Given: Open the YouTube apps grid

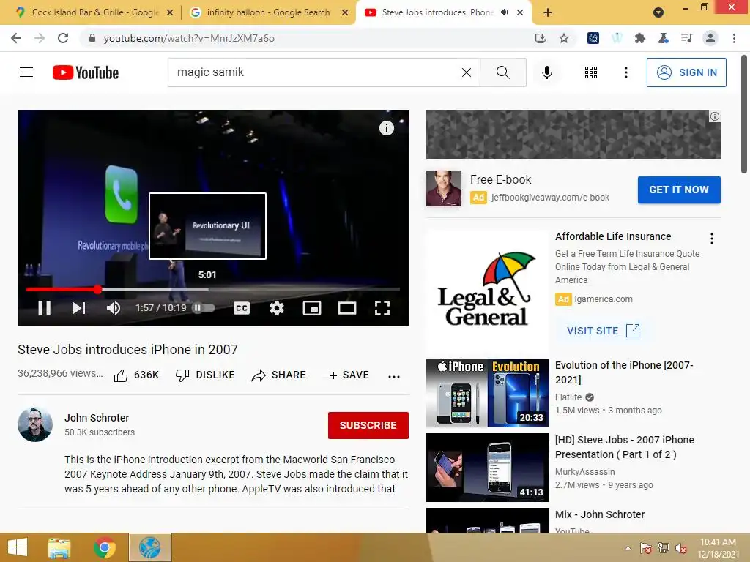Looking at the screenshot, I should pyautogui.click(x=591, y=72).
